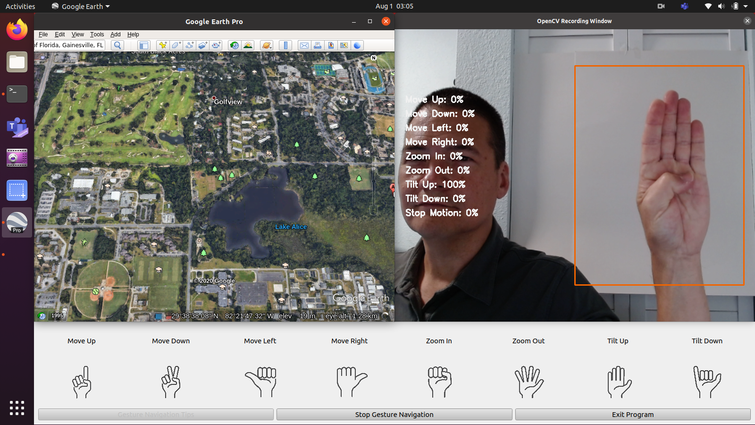This screenshot has width=755, height=425.
Task: Click the Save Image icon
Action: [331, 45]
